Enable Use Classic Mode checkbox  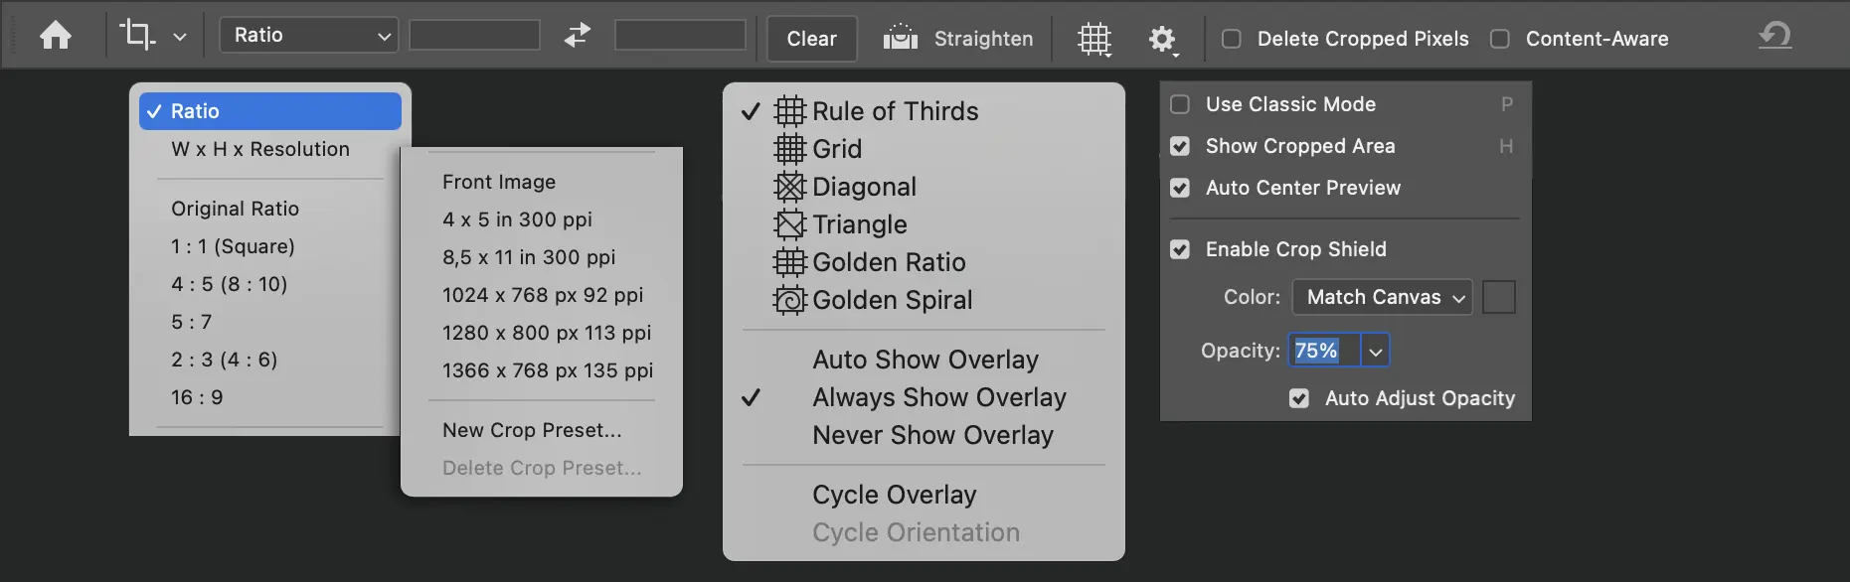(1180, 104)
